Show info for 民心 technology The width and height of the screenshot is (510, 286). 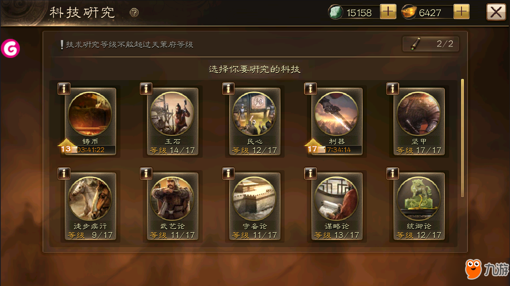coord(228,89)
